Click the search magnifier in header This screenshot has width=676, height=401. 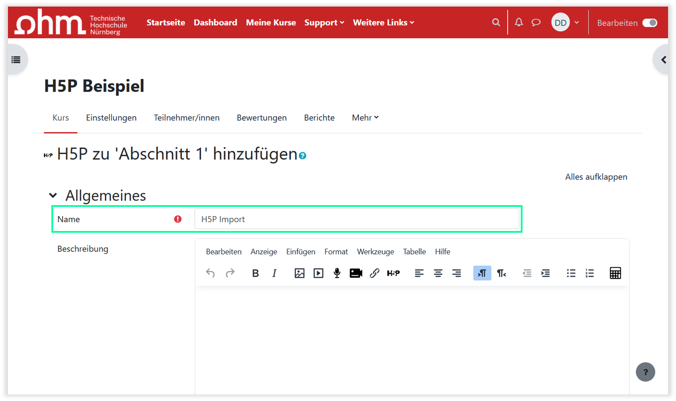click(496, 22)
